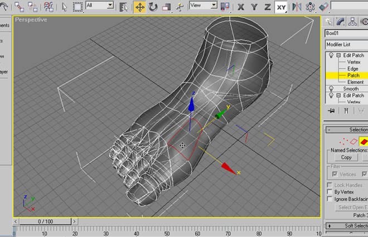Click the Select Object arrow tool

65,7
